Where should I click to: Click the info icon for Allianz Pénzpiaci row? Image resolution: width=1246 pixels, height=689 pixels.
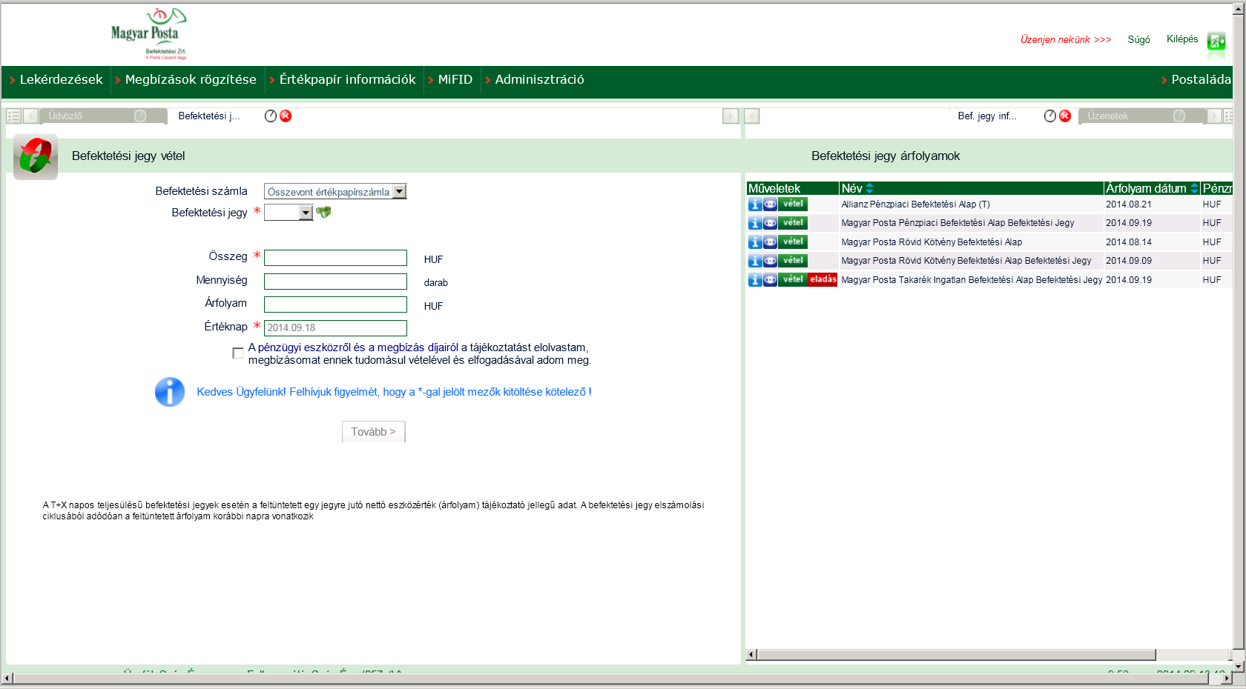755,204
